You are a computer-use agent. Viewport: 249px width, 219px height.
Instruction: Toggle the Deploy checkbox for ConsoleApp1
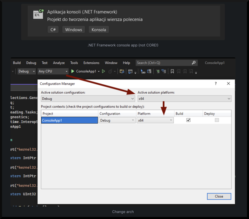click(x=217, y=120)
